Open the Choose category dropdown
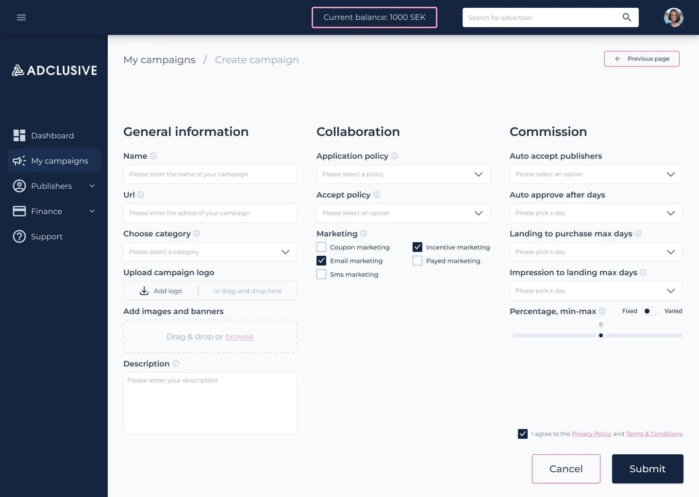 (x=210, y=252)
